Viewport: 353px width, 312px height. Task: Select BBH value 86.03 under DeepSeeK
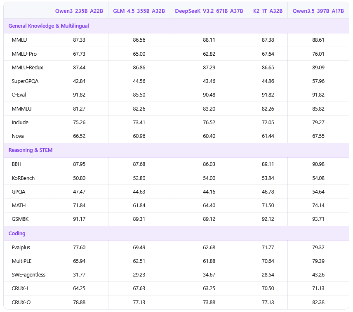click(x=209, y=164)
